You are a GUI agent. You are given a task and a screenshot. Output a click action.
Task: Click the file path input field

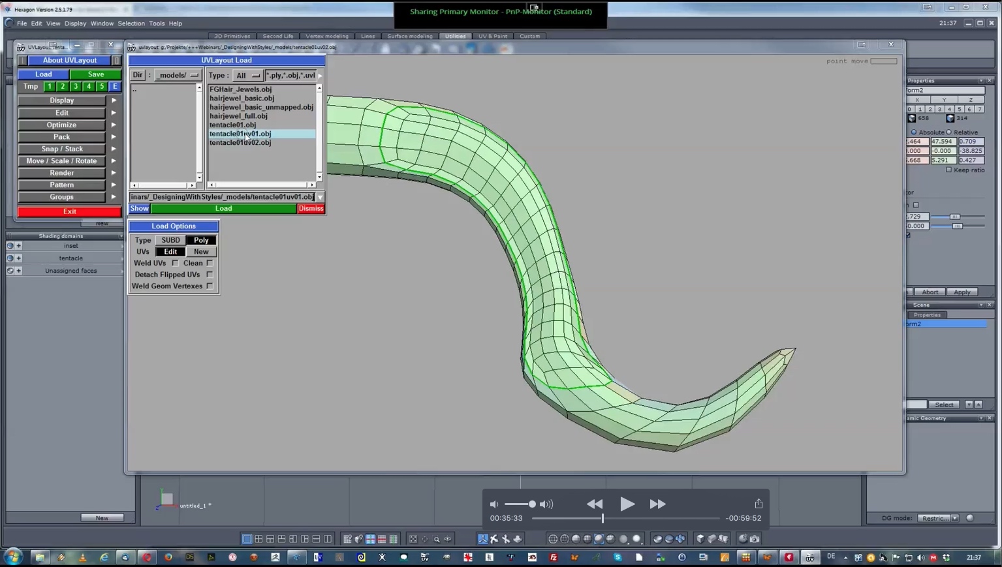coord(222,197)
